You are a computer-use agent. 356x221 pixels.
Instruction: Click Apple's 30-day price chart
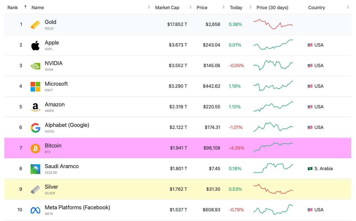coord(273,45)
